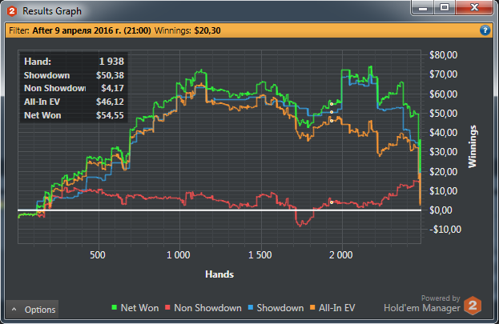
Task: Click the 'Hands' x-axis title
Action: coord(219,274)
